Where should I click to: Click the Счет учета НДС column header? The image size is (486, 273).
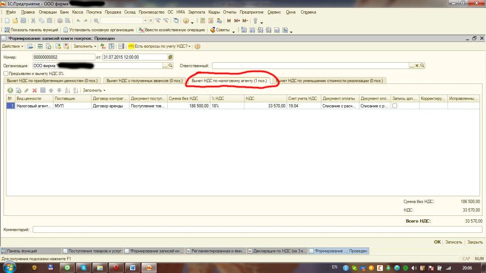(303, 98)
